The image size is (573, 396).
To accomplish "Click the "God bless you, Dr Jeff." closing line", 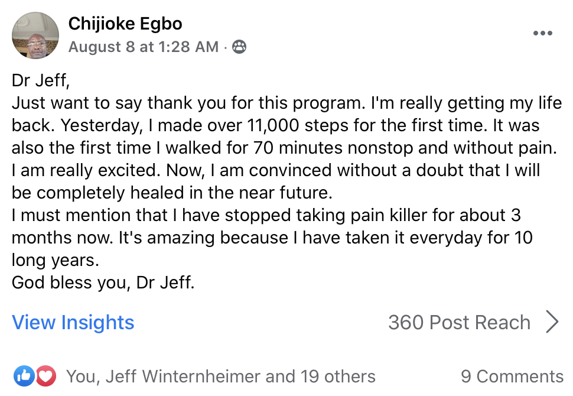I will [103, 282].
